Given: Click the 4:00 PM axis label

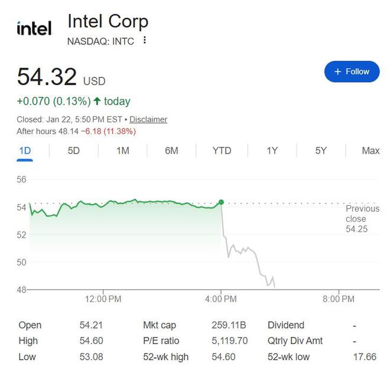Looking at the screenshot, I should (x=221, y=299).
